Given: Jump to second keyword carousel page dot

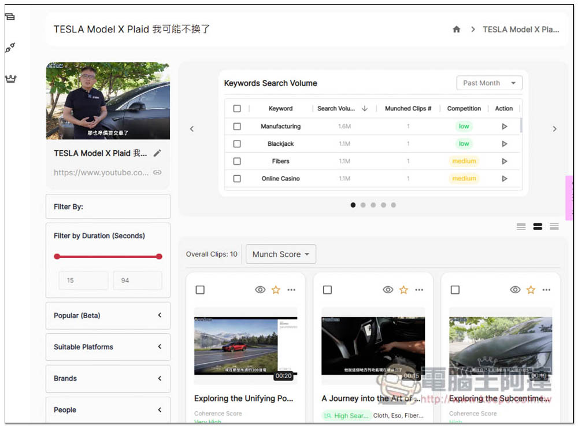Looking at the screenshot, I should click(363, 205).
